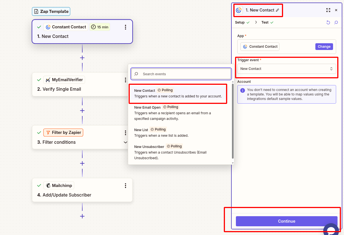
Task: Click the Search events input field
Action: point(181,74)
